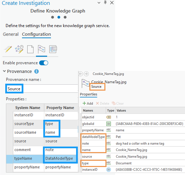Toggle the Enable provenance switch
This screenshot has width=185, height=175.
[44, 63]
